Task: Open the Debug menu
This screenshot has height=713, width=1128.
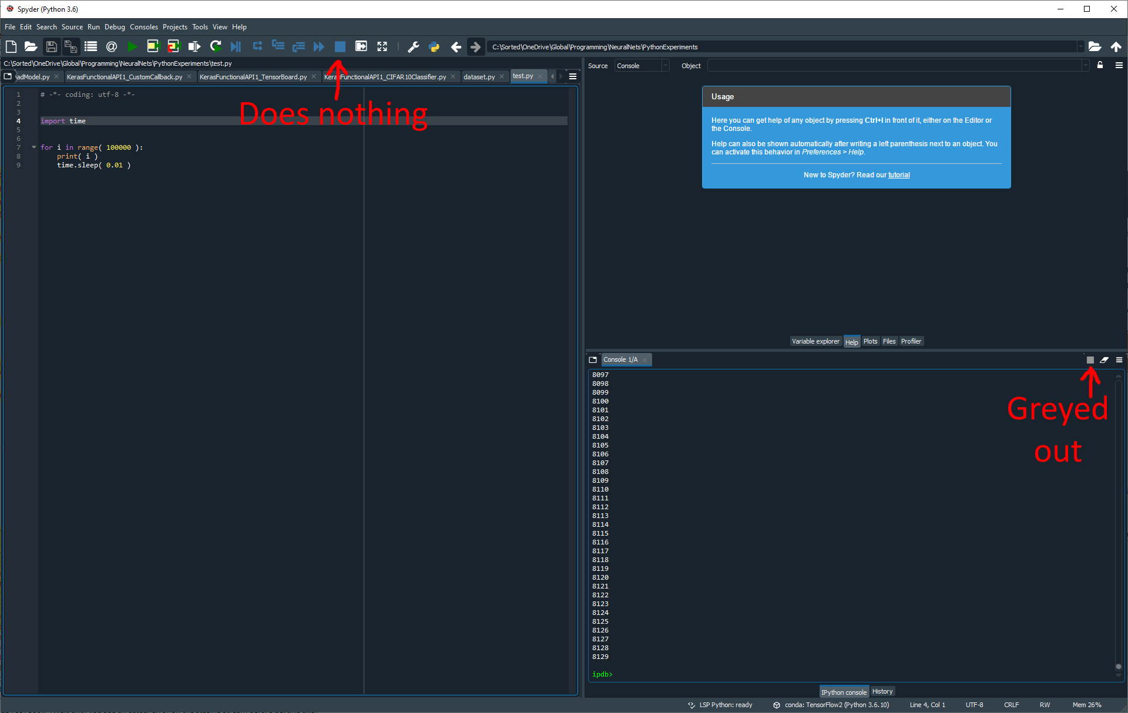Action: [115, 27]
